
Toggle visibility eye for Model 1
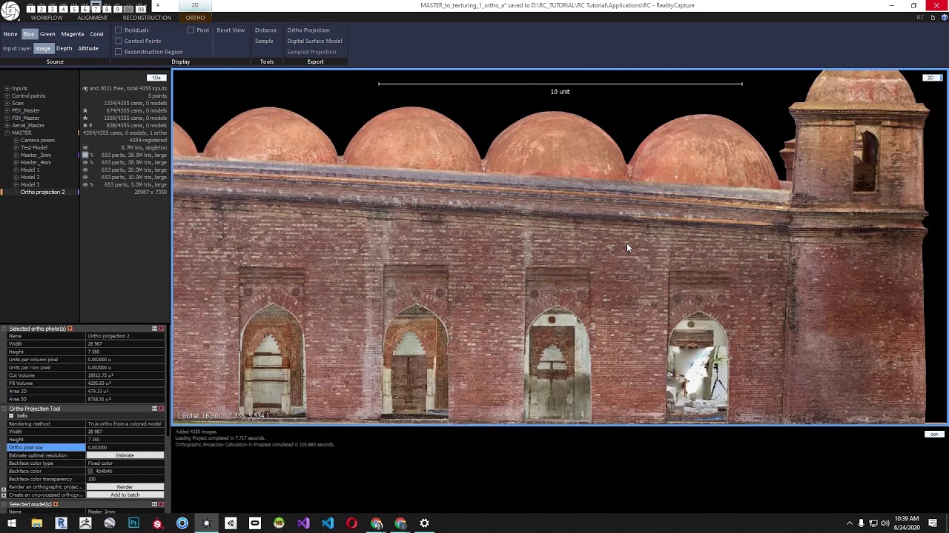click(85, 170)
